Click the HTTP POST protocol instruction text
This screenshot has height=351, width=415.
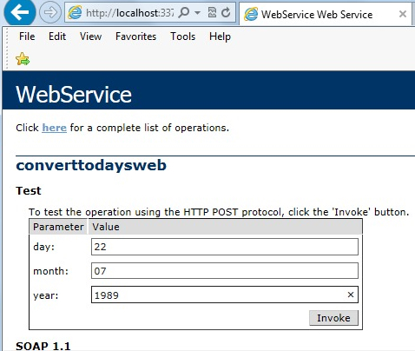pos(219,212)
